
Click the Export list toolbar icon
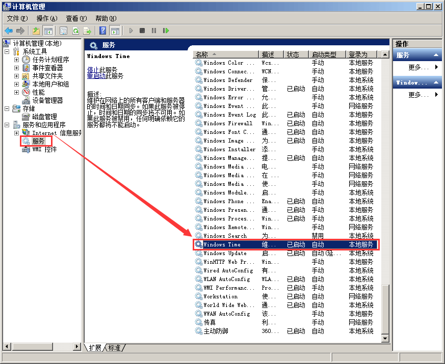87,31
